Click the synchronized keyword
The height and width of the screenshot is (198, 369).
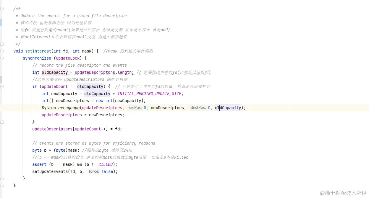point(37,58)
